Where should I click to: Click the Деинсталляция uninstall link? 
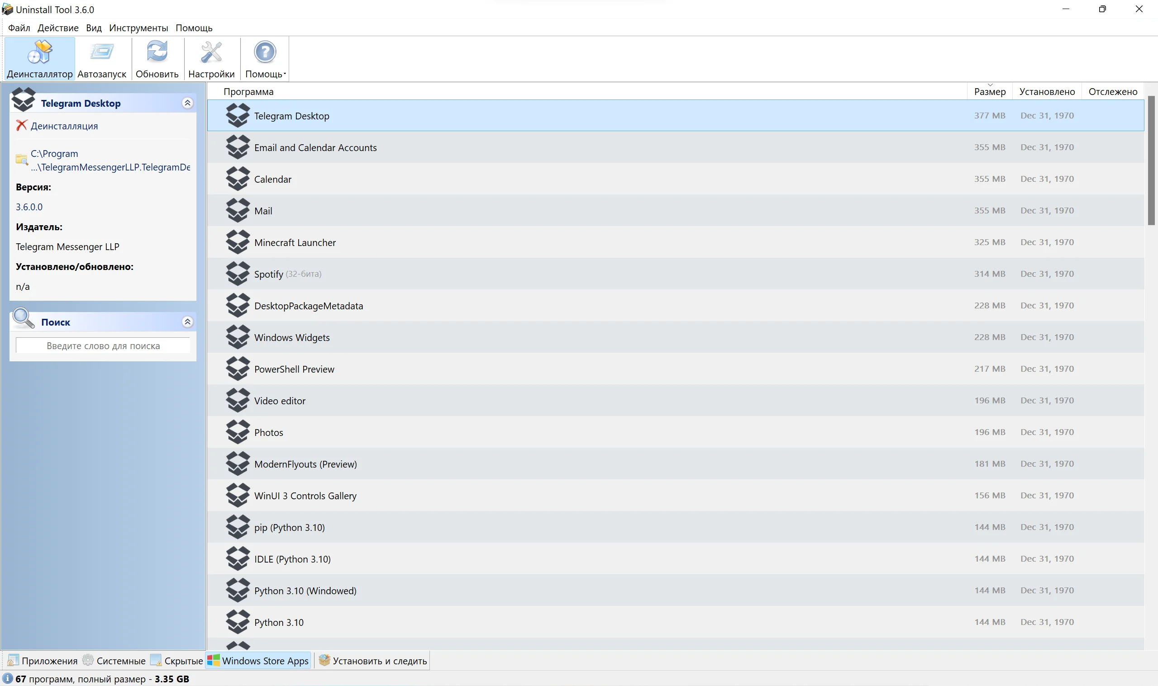[64, 126]
